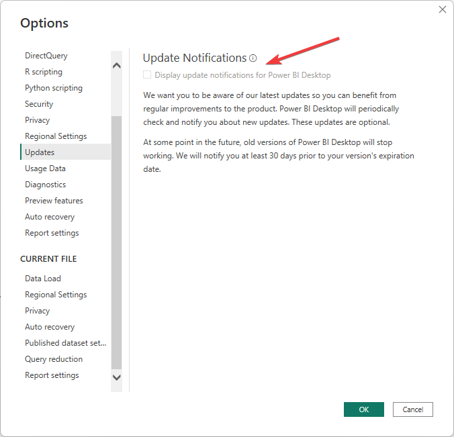Open Published dataset settings entry
Image resolution: width=454 pixels, height=437 pixels.
coord(66,343)
